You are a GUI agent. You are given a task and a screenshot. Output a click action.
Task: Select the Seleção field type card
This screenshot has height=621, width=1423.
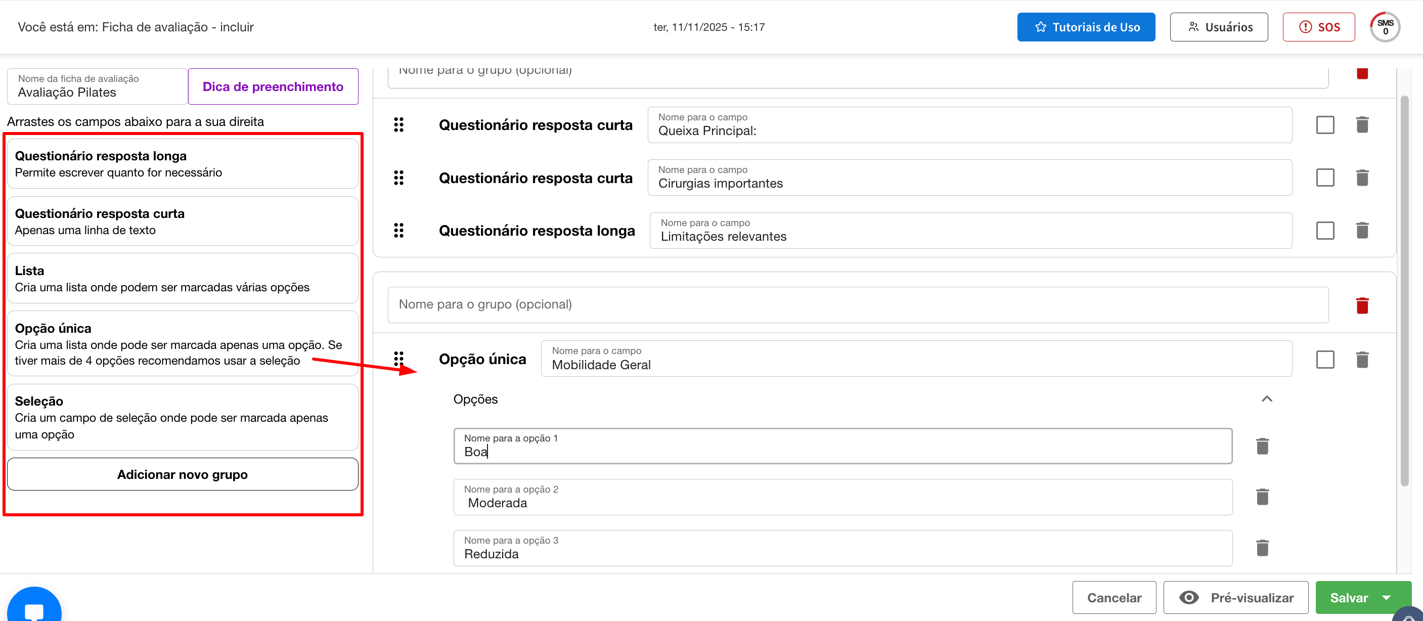182,417
